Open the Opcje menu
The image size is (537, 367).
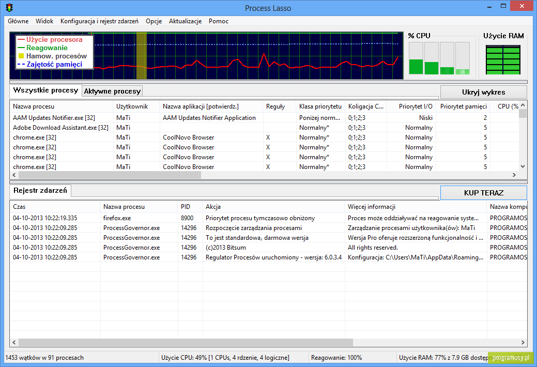click(x=154, y=21)
